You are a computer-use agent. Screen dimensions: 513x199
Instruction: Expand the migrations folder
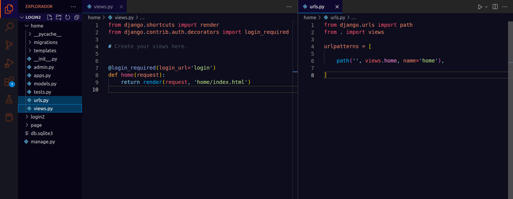click(x=45, y=43)
